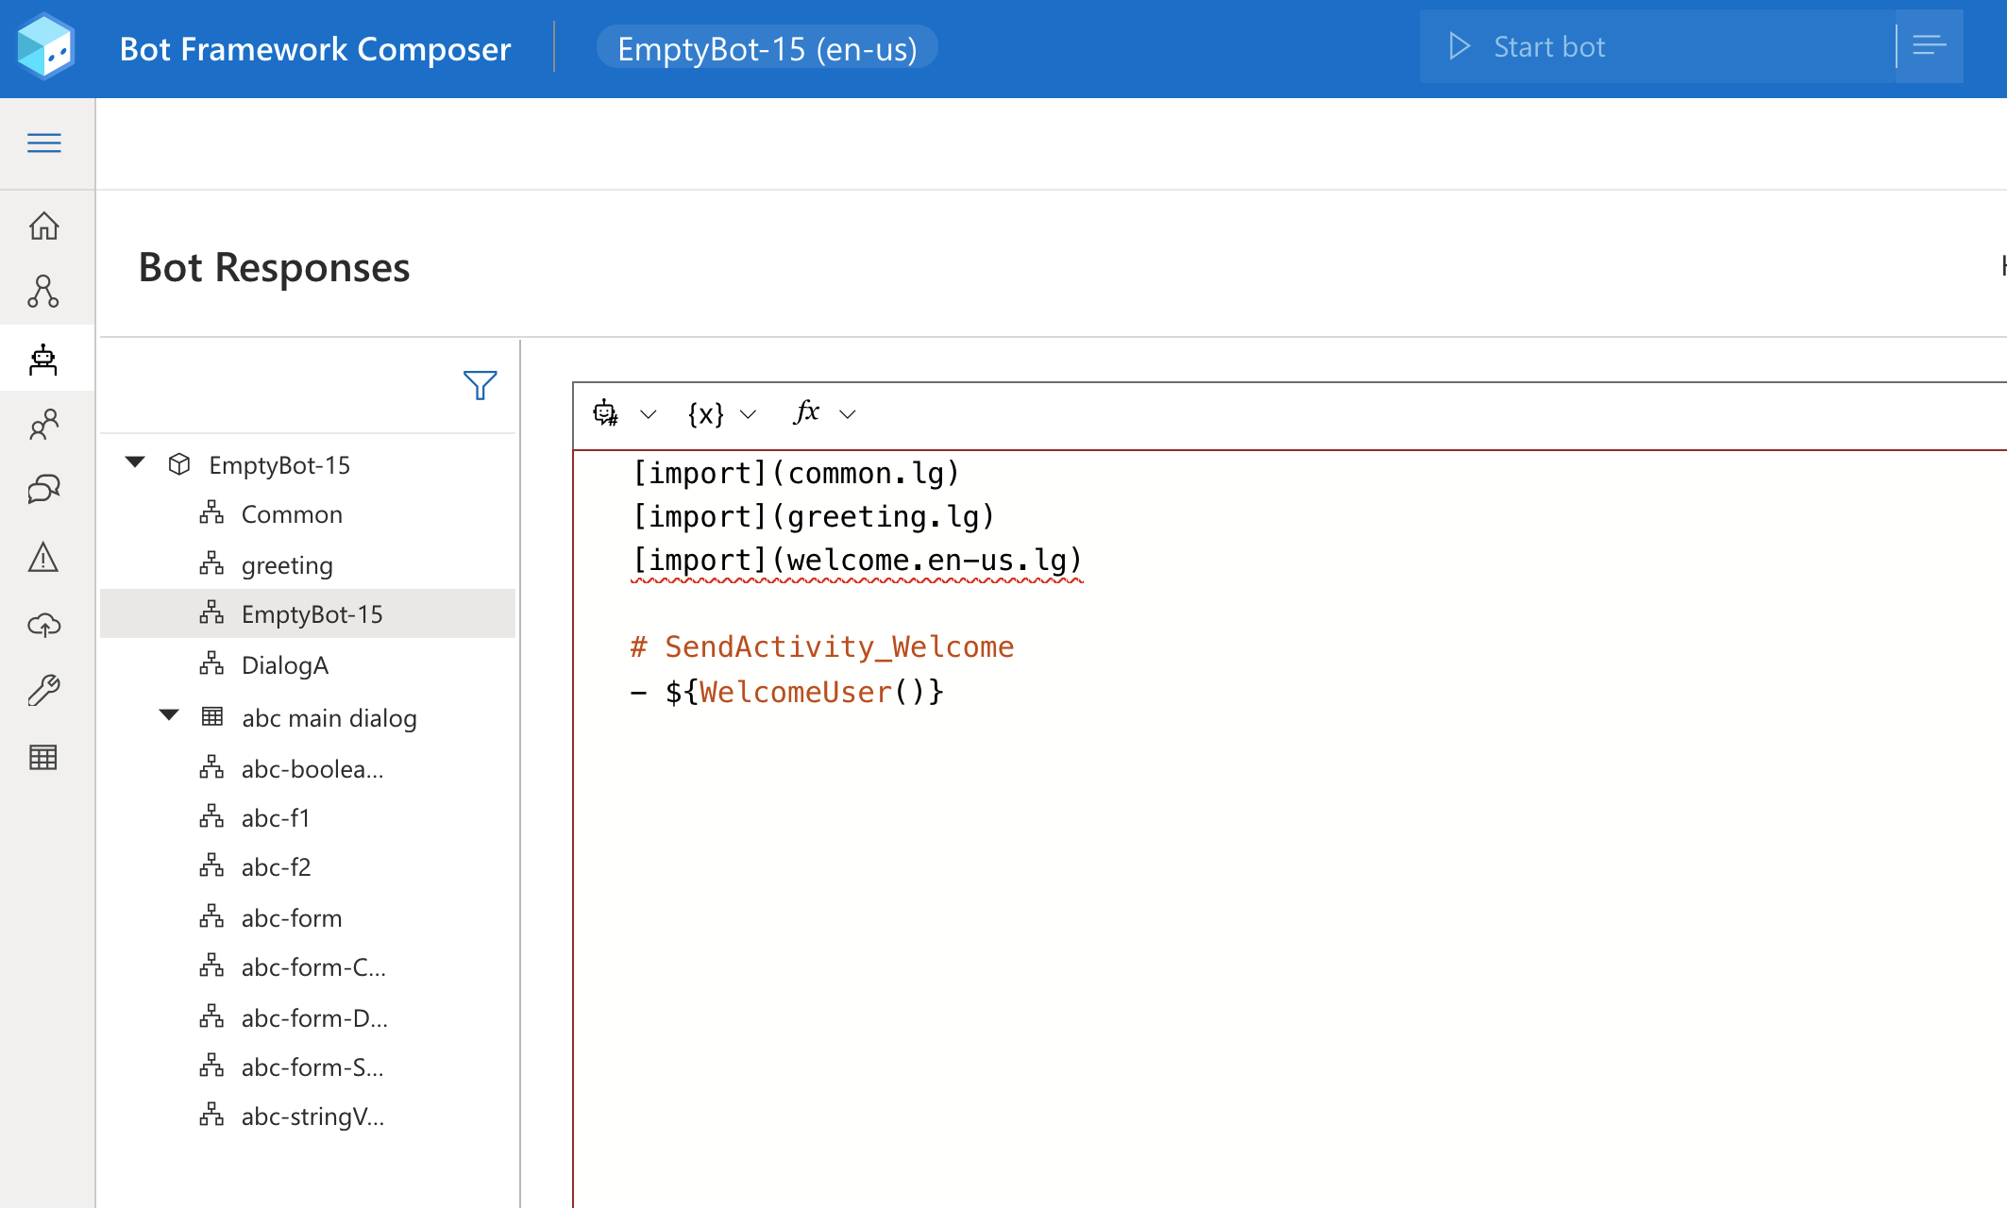Viewport: 2007px width, 1208px height.
Task: Open the Configure wrench icon
Action: [43, 691]
